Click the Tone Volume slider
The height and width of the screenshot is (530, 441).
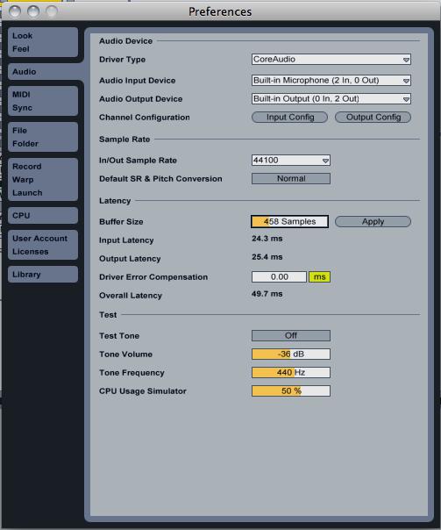click(x=291, y=354)
